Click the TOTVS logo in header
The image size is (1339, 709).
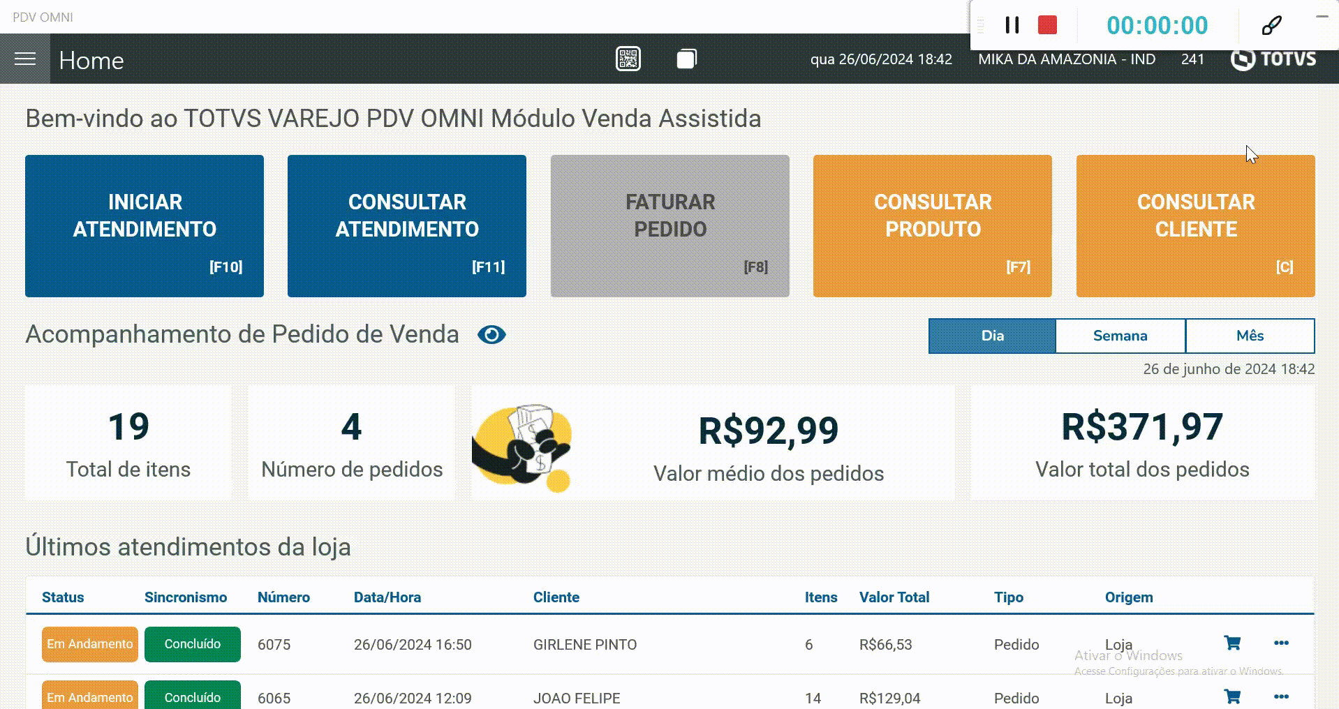pyautogui.click(x=1274, y=60)
